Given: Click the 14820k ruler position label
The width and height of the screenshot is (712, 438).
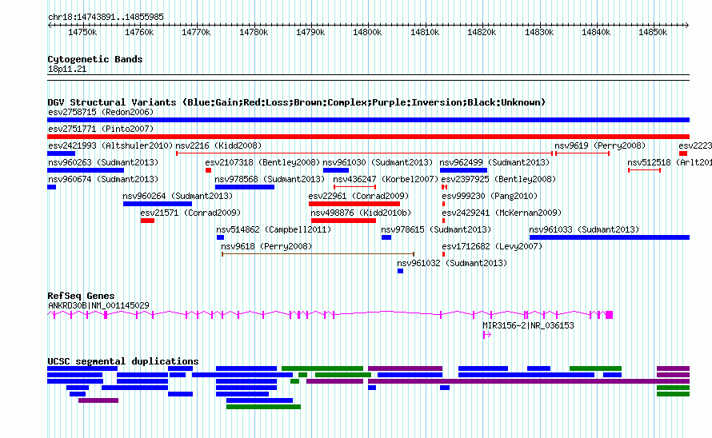Looking at the screenshot, I should 482,33.
